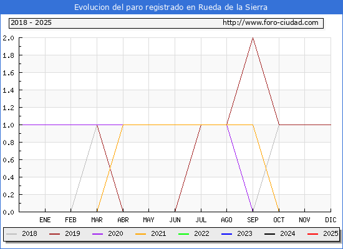Click the gray 2018 legend color line
The height and width of the screenshot is (249, 343).
coord(12,234)
